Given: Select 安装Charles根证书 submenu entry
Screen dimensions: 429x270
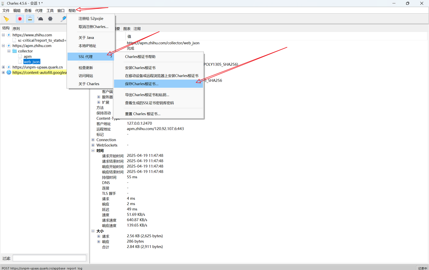Looking at the screenshot, I should pyautogui.click(x=158, y=68).
